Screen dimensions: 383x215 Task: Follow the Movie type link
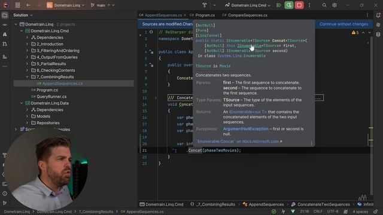click(x=225, y=66)
